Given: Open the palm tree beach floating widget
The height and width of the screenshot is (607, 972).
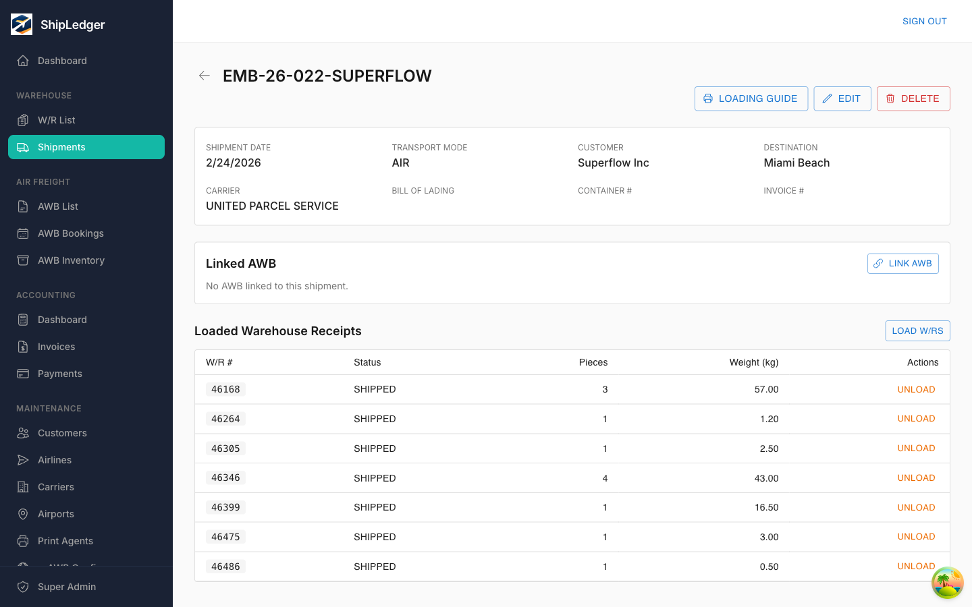Looking at the screenshot, I should (x=948, y=583).
